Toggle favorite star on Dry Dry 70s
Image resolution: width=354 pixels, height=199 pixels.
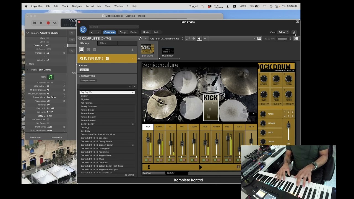click(133, 92)
